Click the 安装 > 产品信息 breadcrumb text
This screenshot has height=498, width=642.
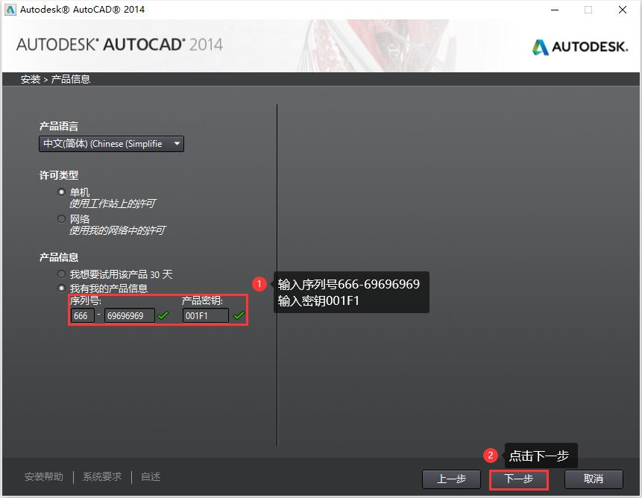coord(55,79)
